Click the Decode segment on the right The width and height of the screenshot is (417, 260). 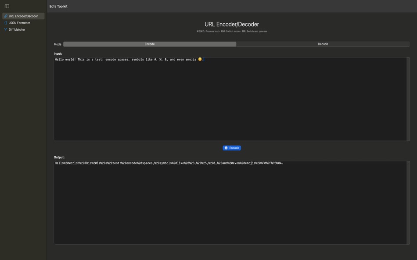323,44
